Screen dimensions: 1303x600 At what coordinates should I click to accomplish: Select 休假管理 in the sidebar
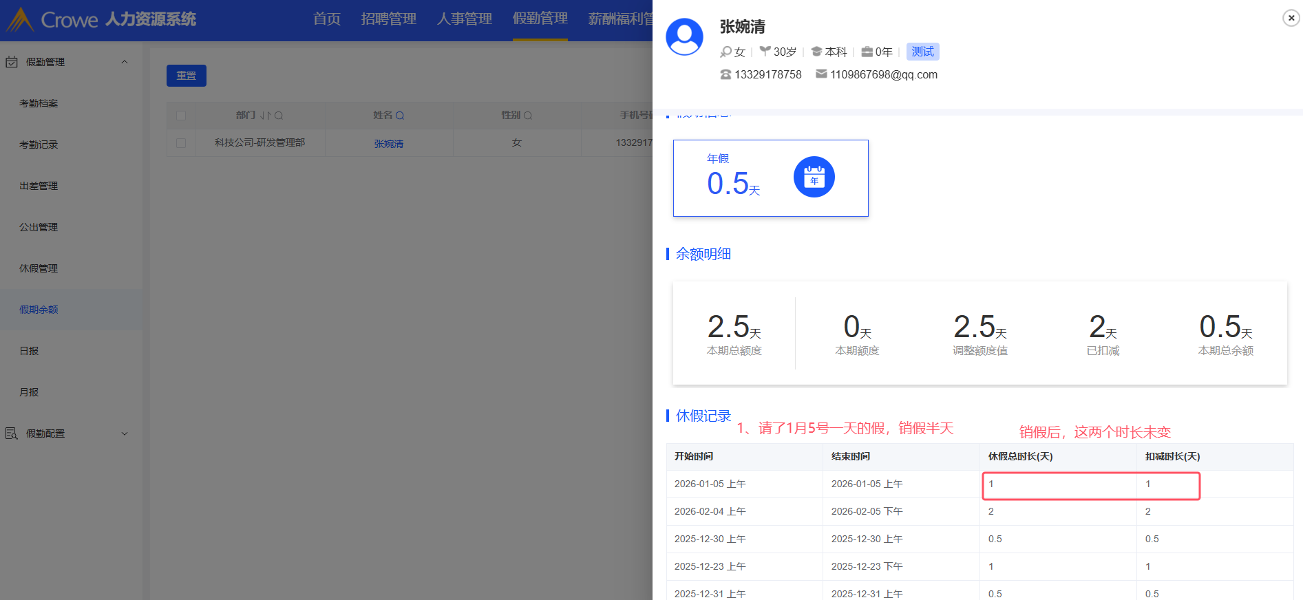[39, 268]
